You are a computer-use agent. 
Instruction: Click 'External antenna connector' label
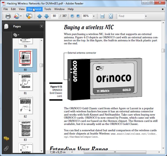82,53
